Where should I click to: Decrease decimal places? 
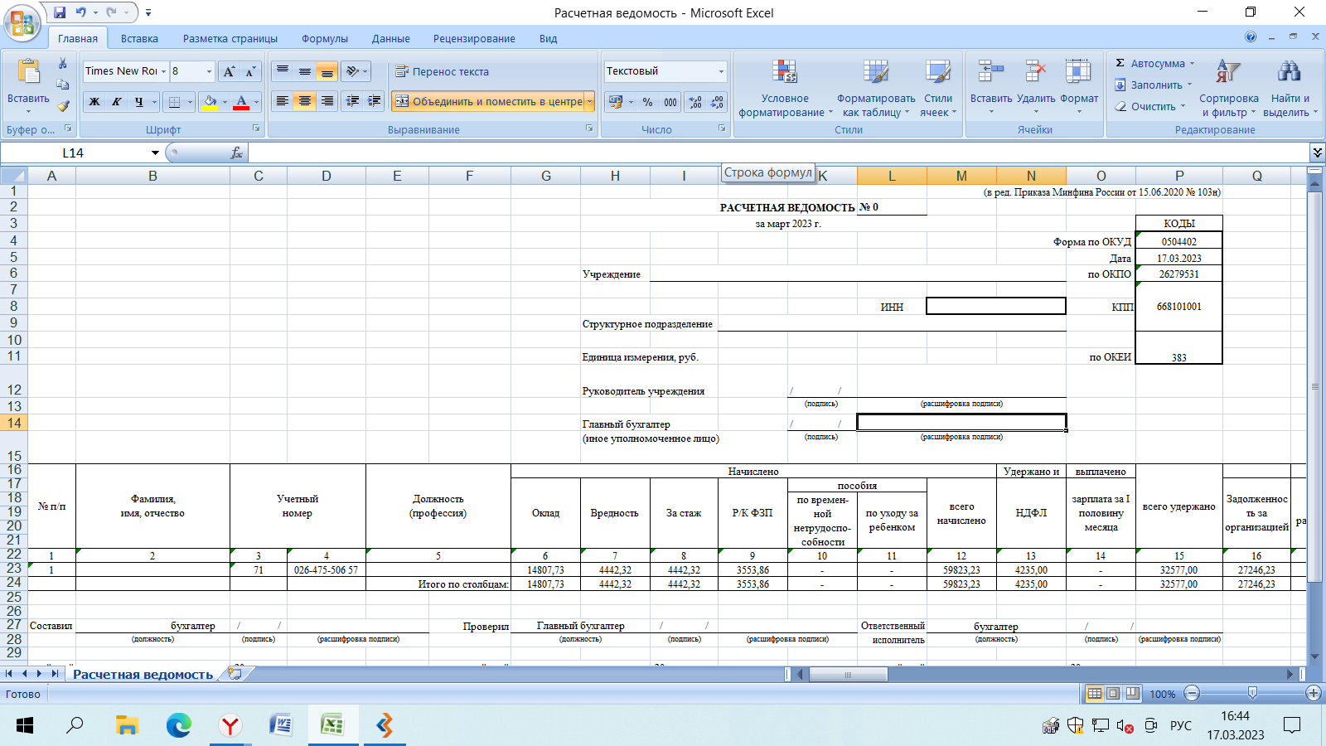718,102
